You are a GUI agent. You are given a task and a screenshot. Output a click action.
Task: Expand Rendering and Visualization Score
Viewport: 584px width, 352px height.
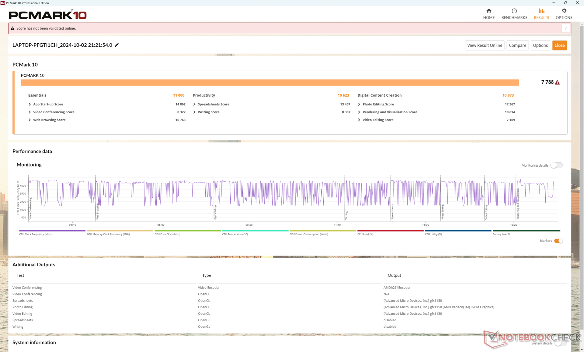point(359,112)
